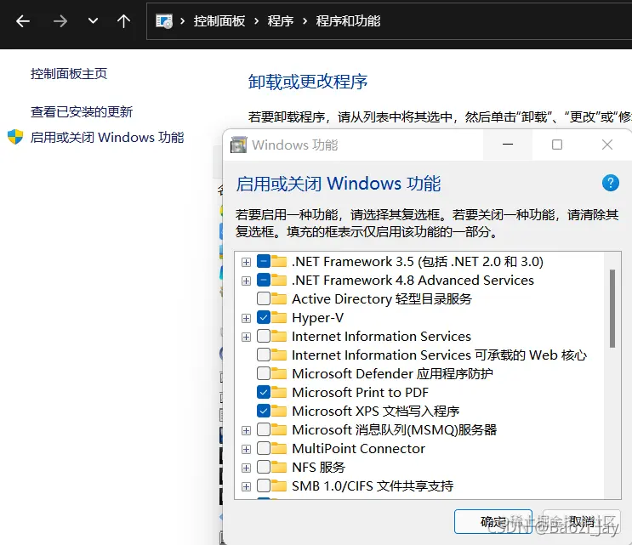Click folder icon of .NET Framework 3.5
Image resolution: width=632 pixels, height=545 pixels.
[x=279, y=261]
